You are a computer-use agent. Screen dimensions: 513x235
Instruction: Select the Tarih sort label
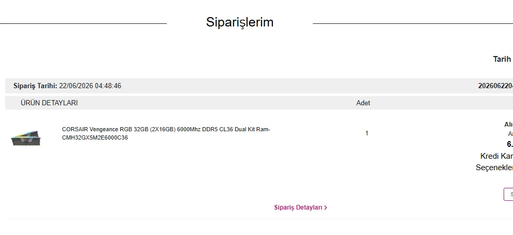click(x=502, y=59)
